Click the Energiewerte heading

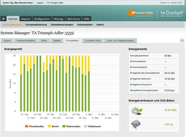138,49
